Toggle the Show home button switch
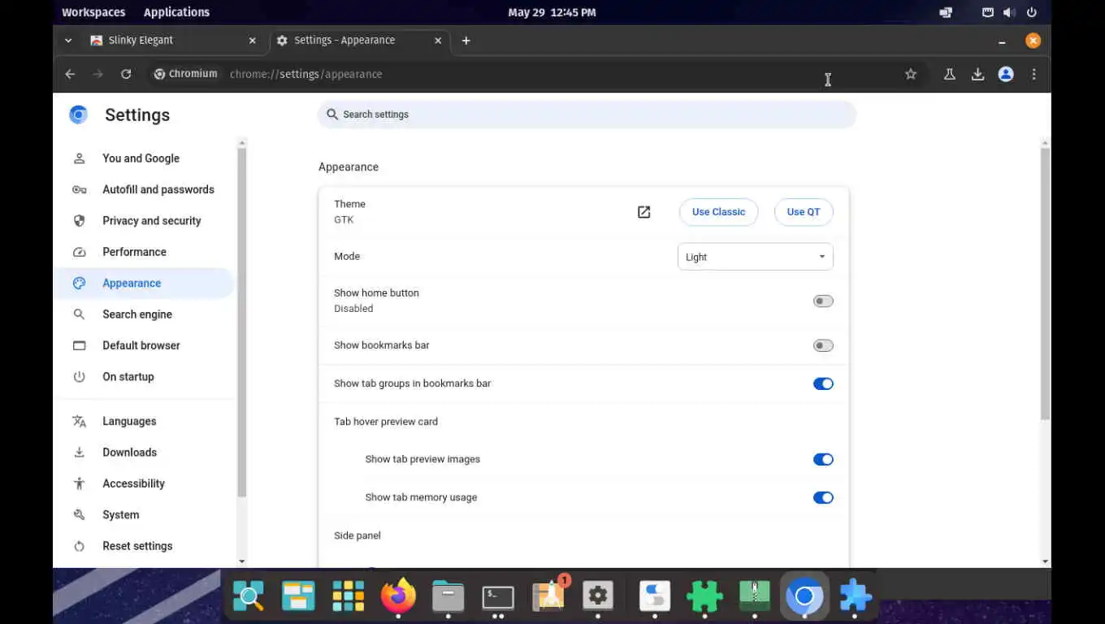 tap(823, 301)
